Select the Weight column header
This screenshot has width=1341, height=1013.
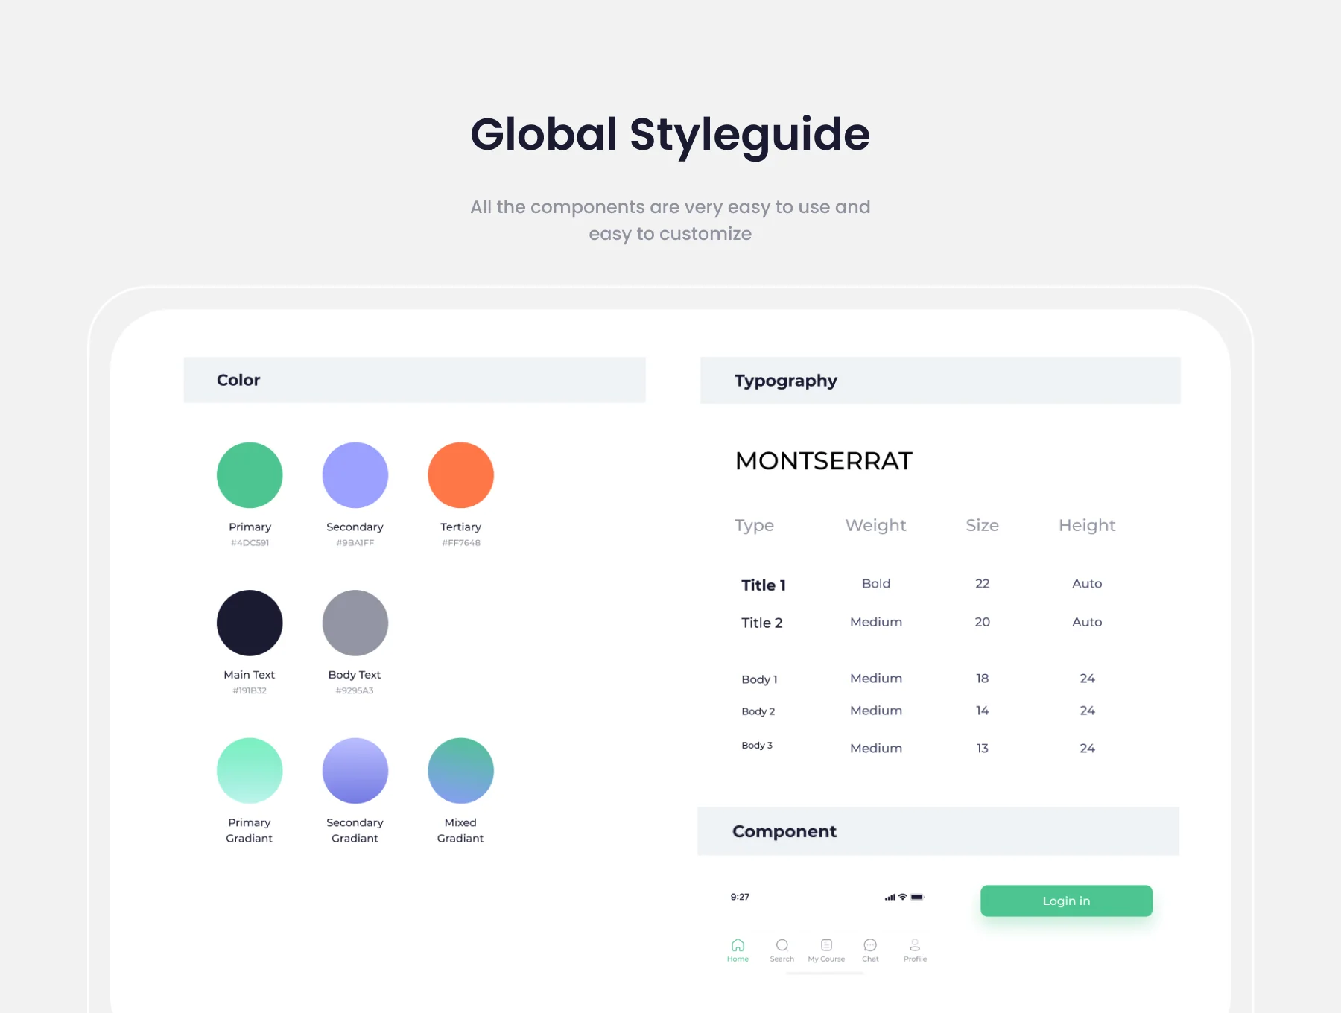point(876,526)
